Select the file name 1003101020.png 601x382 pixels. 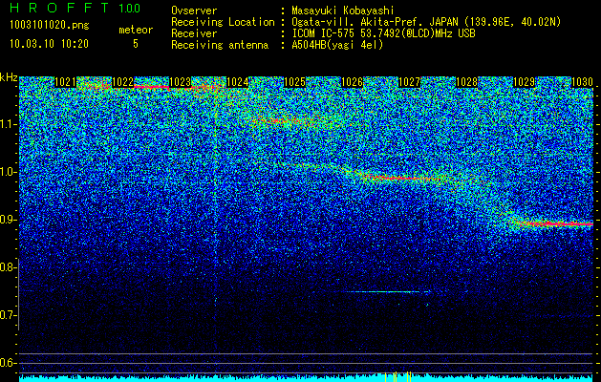click(50, 26)
